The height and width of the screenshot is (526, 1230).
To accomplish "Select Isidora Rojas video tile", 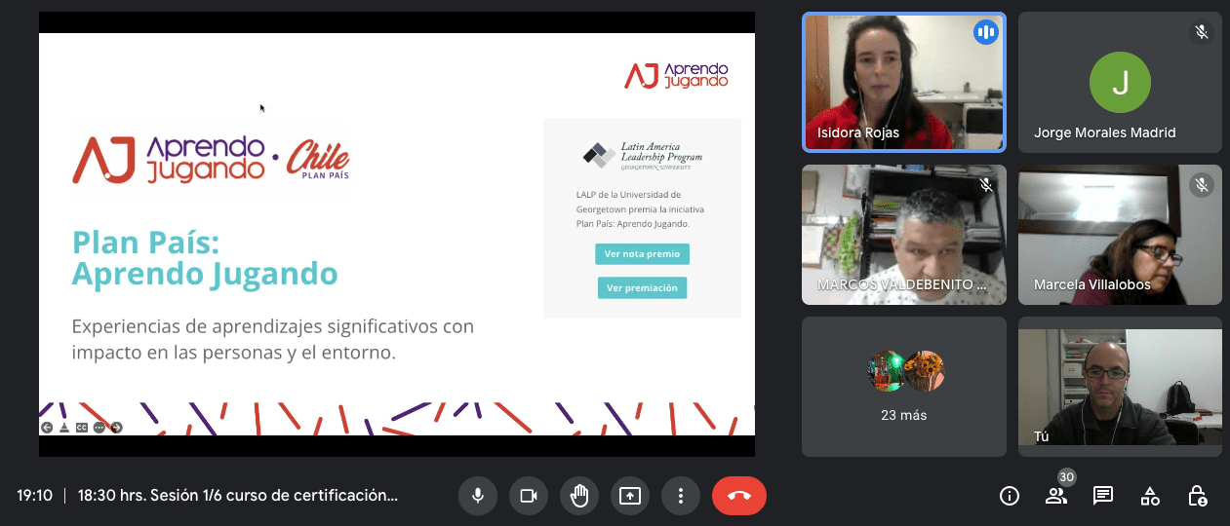I will coord(903,82).
